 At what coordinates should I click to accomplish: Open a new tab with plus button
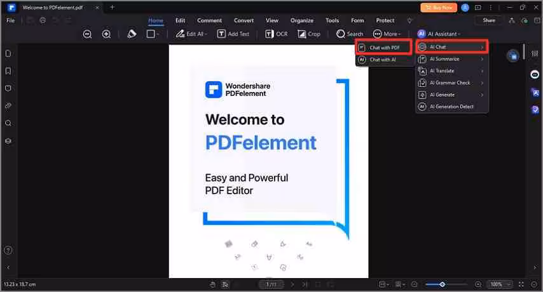112,7
